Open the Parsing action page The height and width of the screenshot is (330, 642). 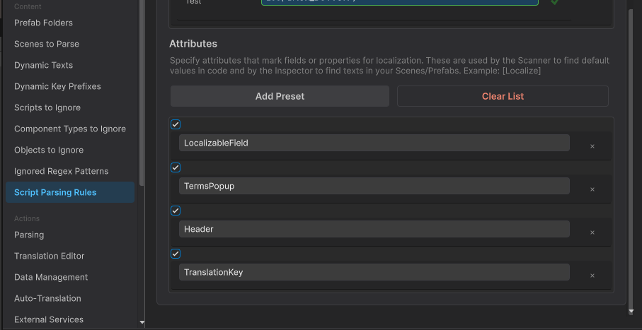(29, 235)
